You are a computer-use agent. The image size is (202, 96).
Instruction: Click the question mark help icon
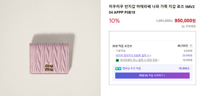click(x=191, y=46)
